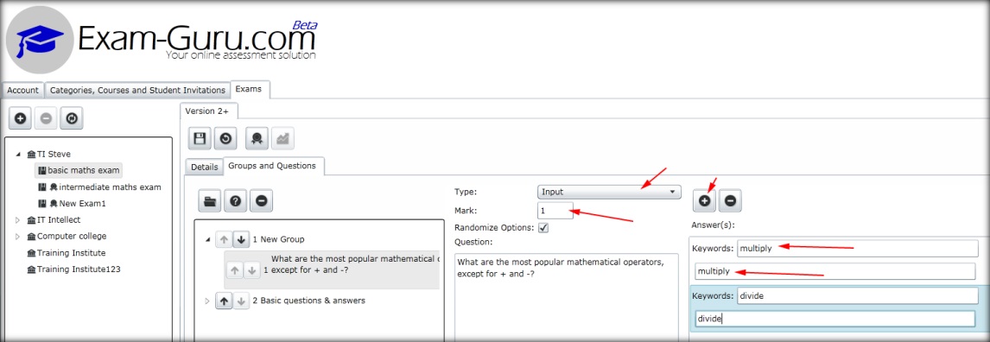Viewport: 990px width, 342px height.
Task: Click the greyed-out chart statistics icon
Action: point(282,138)
